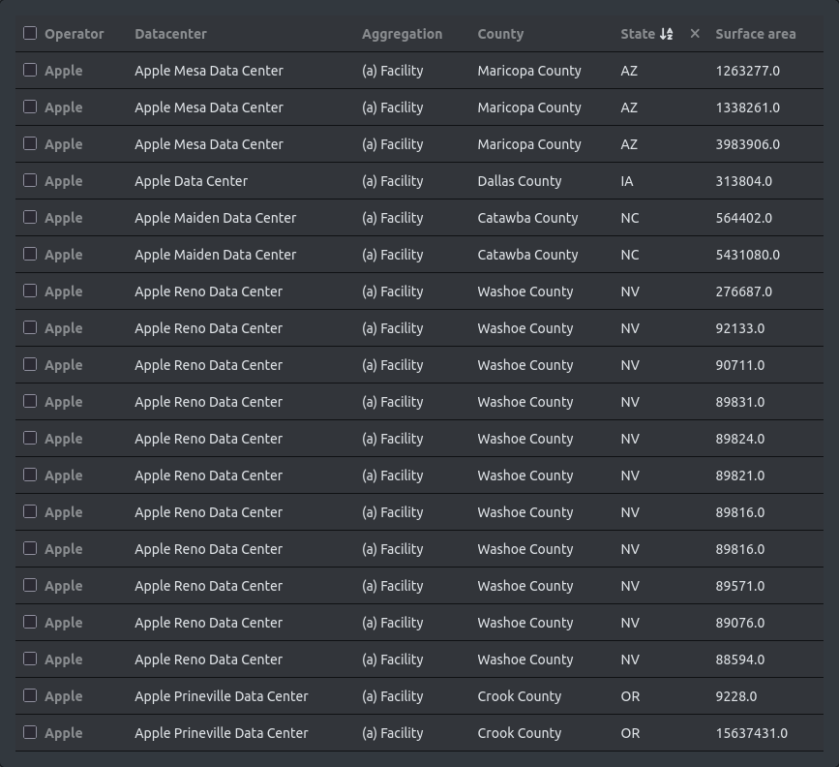Click Dallas County cell
Image resolution: width=839 pixels, height=767 pixels.
520,181
